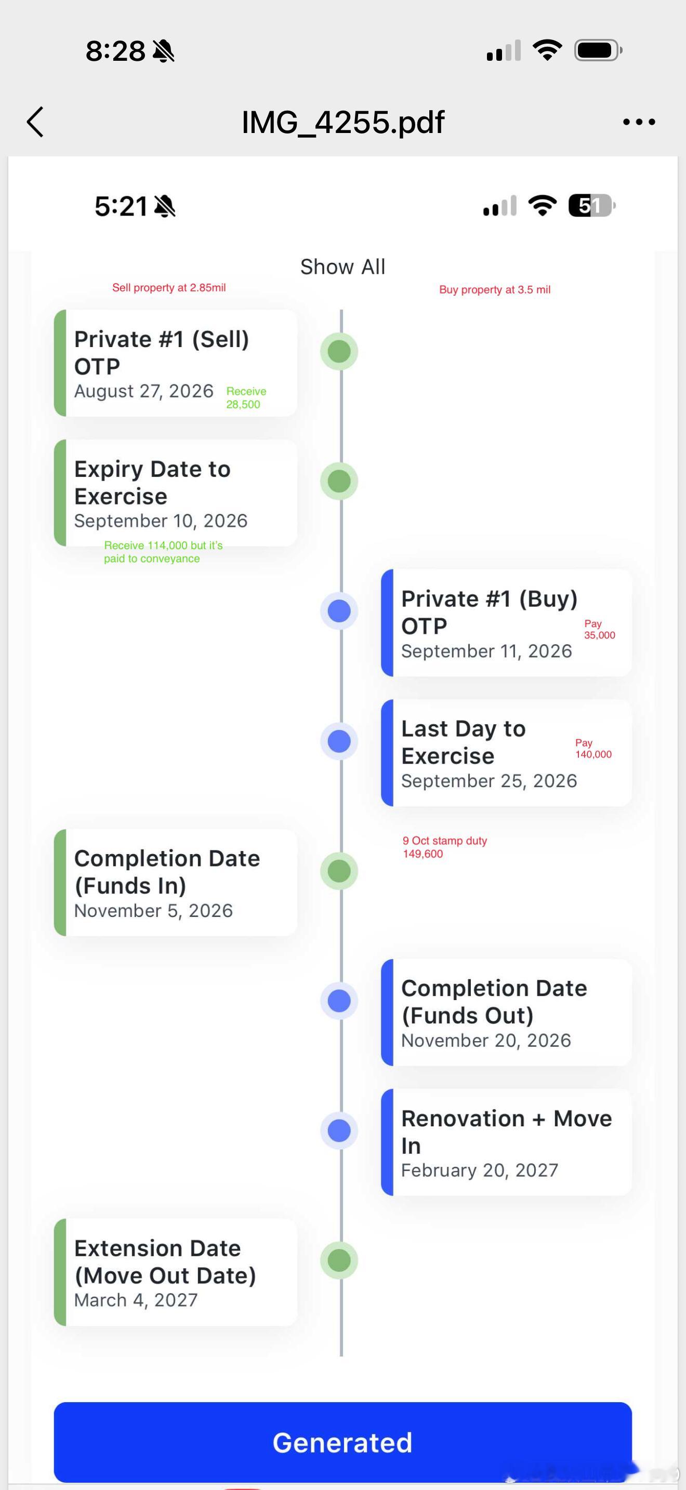Open the Private #1 (Sell) OTP card
This screenshot has width=686, height=1490.
tap(175, 363)
